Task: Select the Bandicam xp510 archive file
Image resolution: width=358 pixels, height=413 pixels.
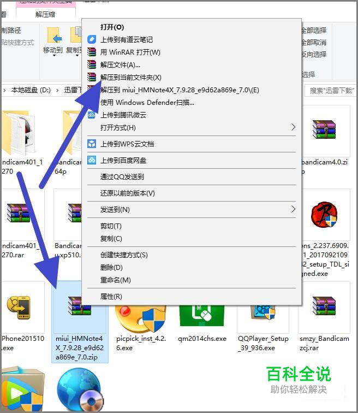Action: (x=68, y=224)
